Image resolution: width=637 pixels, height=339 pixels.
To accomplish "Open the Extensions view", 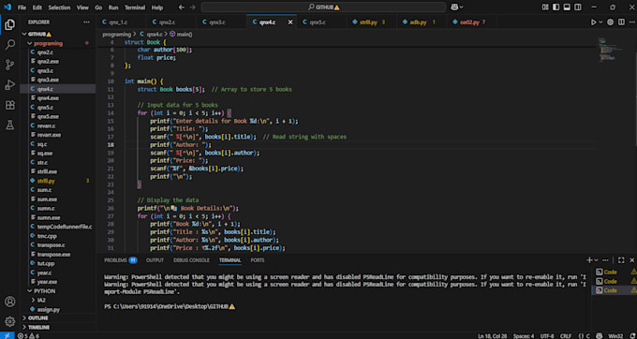I will pos(9,105).
